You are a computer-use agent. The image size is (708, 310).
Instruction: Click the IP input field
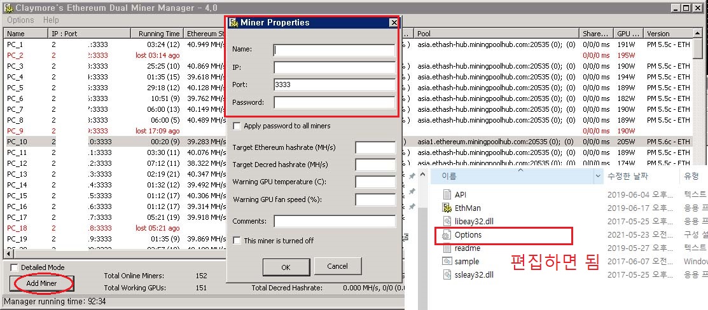click(334, 67)
